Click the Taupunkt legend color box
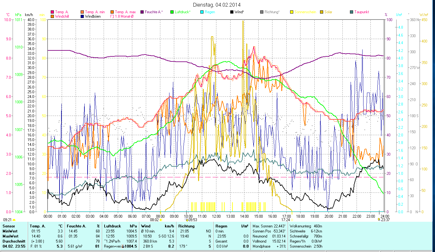Viewport: 435px width, 252px height. 352,12
